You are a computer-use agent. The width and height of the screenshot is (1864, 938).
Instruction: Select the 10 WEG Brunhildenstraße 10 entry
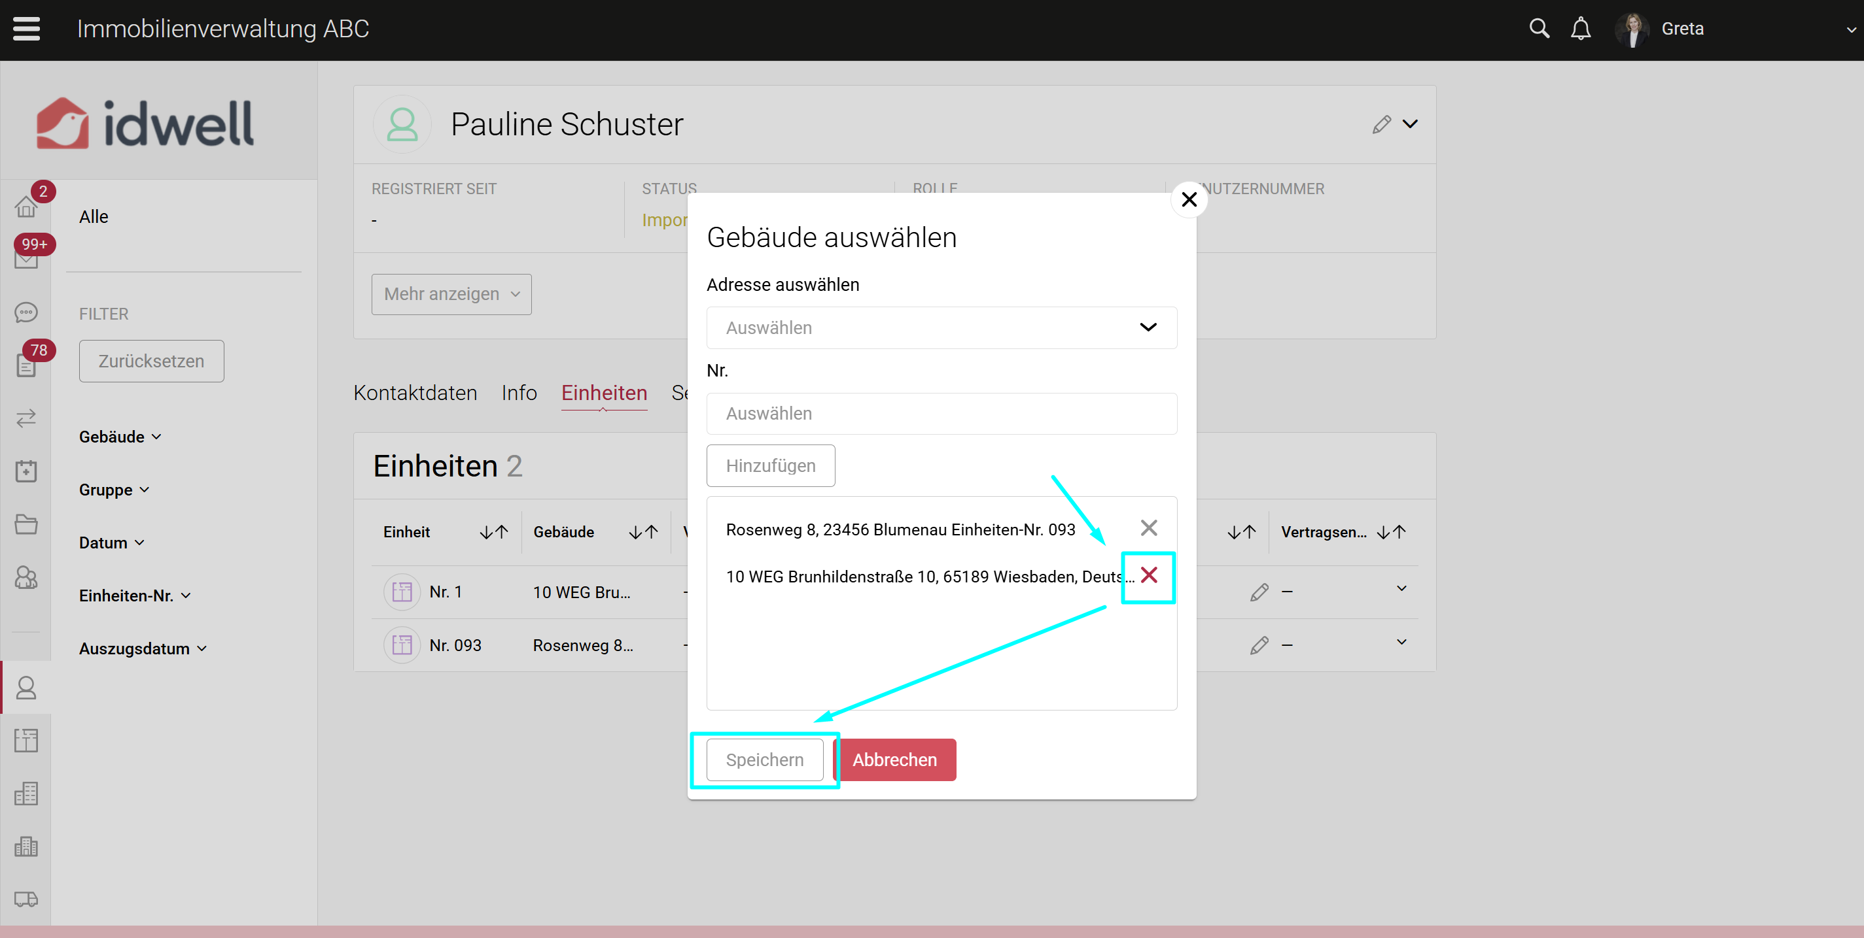point(930,577)
